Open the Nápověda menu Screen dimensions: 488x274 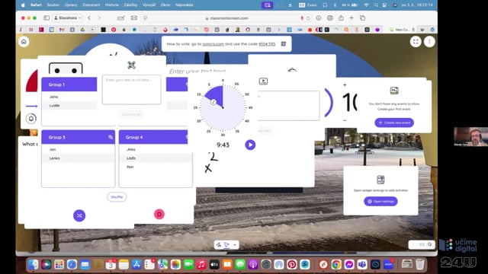pyautogui.click(x=184, y=5)
